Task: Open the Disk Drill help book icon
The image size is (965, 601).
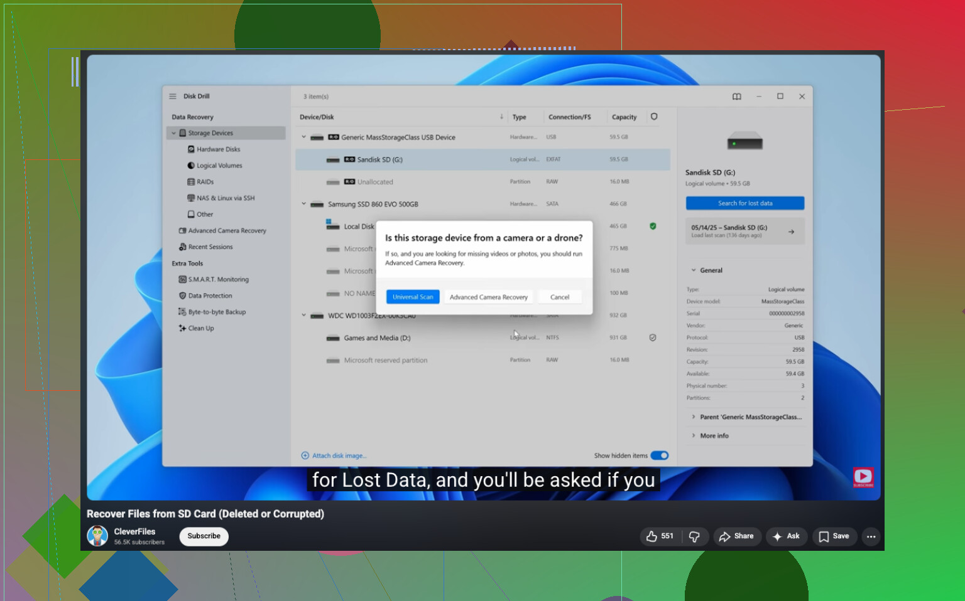Action: coord(737,97)
